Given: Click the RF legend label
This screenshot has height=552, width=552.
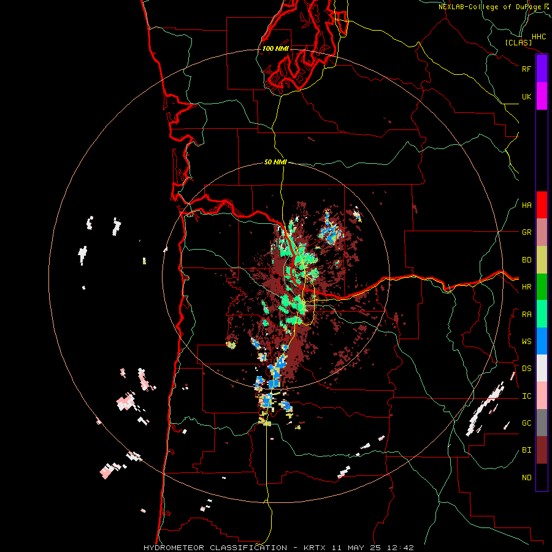Looking at the screenshot, I should pyautogui.click(x=526, y=69).
